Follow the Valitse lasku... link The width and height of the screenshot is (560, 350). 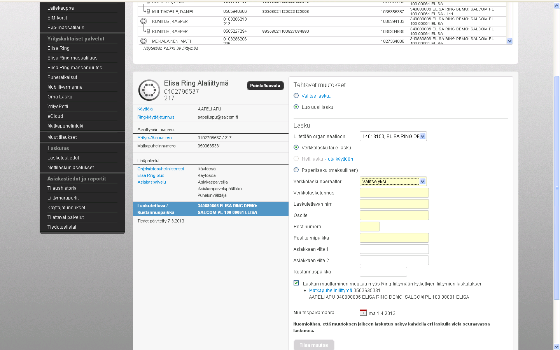[x=317, y=96]
